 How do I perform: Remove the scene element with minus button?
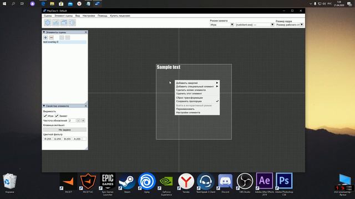coord(52,38)
